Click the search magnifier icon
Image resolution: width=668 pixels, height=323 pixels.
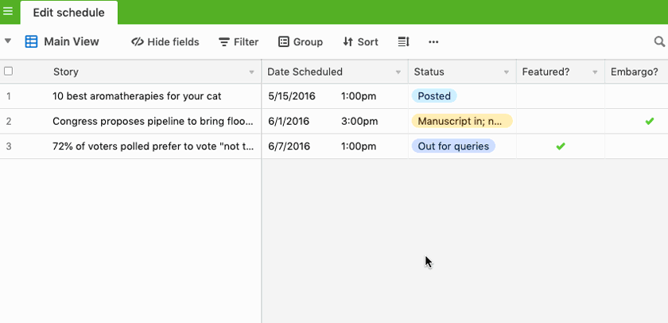pos(659,42)
